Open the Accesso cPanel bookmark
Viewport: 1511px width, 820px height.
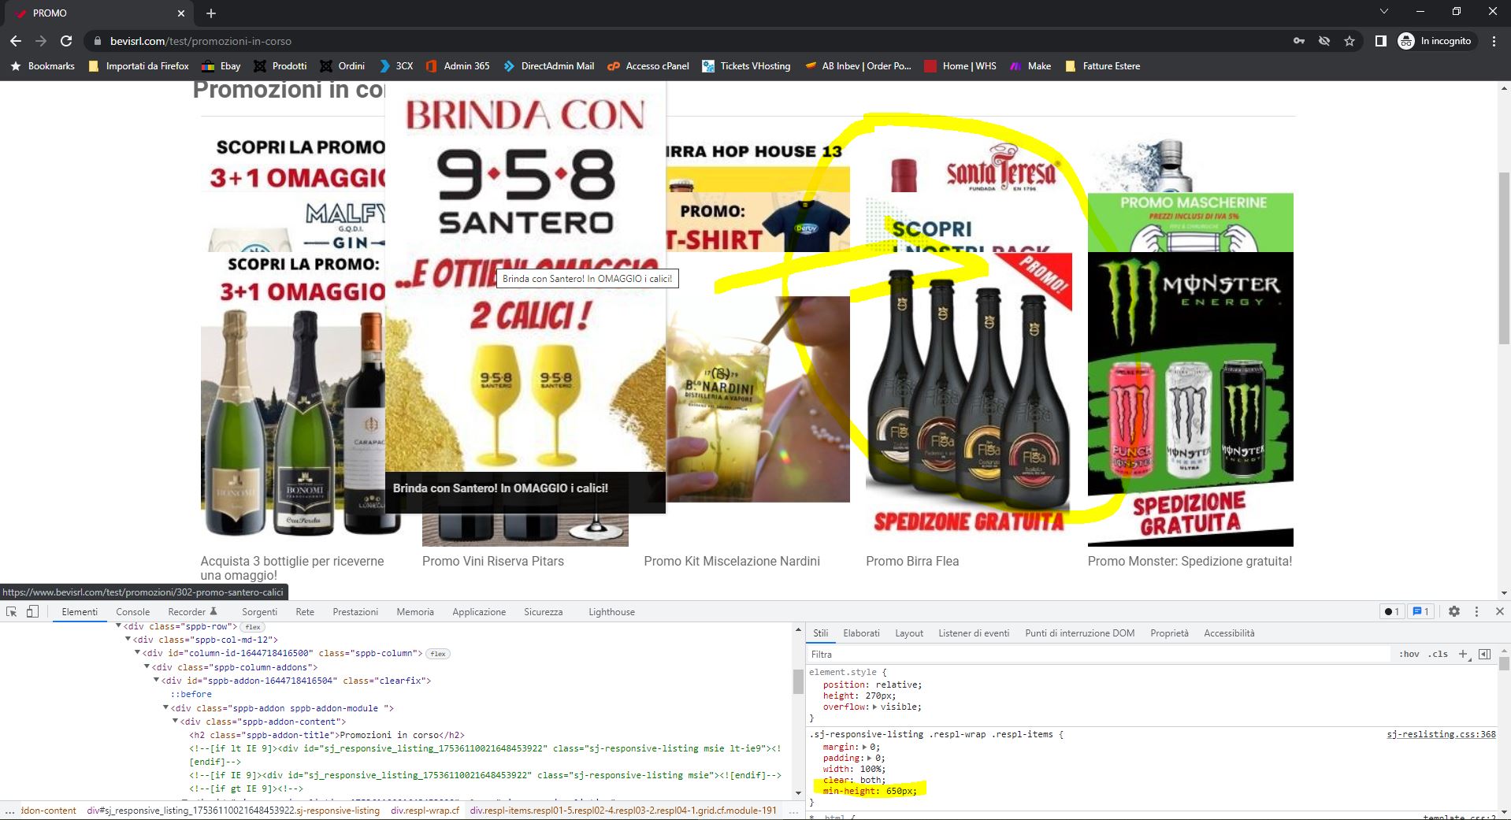[x=648, y=66]
